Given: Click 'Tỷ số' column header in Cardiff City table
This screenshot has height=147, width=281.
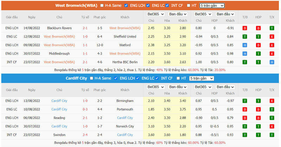Looking at the screenshot, I should pyautogui.click(x=85, y=90).
